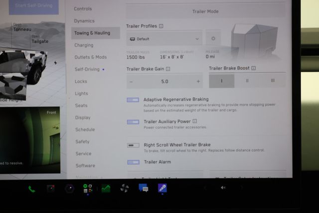Toggle Adaptive Regenerative Braking switch
Viewport: 319px width, 213px height.
pos(133,100)
